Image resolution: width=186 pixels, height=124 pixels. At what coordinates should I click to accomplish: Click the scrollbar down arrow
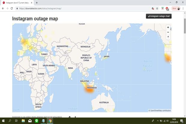(x=185, y=116)
